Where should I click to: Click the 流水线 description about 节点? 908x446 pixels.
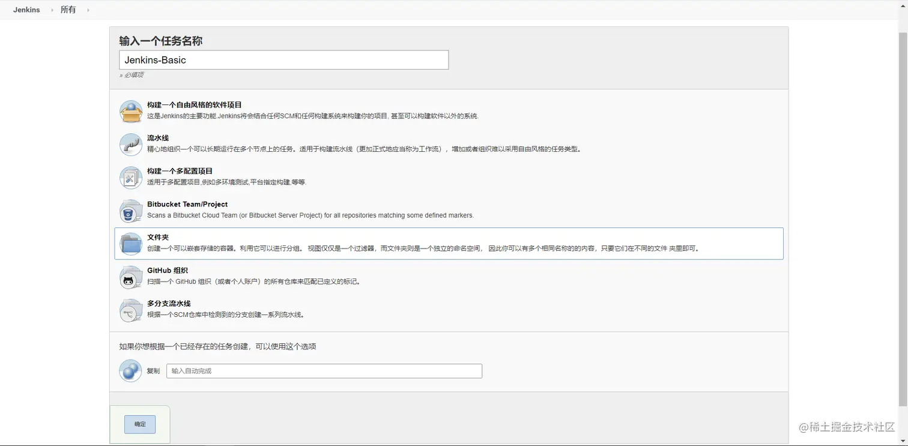pos(365,149)
